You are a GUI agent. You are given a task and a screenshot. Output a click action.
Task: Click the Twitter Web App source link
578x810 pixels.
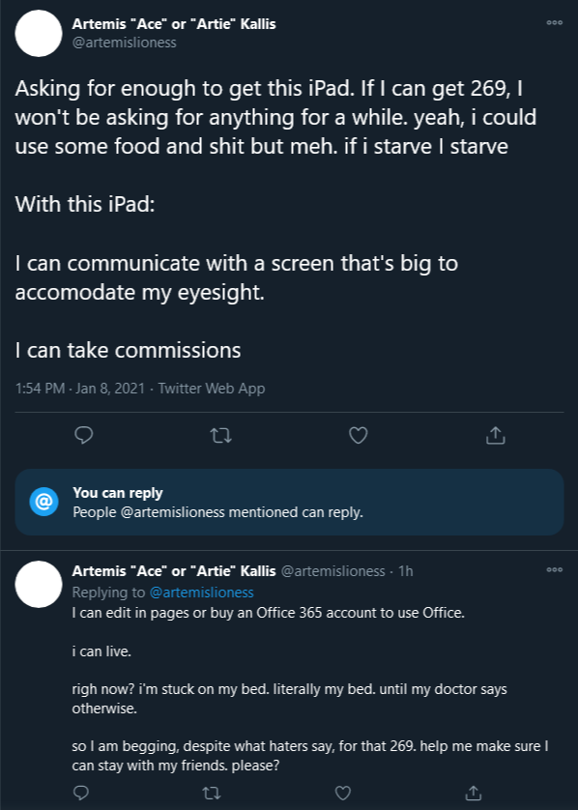click(212, 389)
